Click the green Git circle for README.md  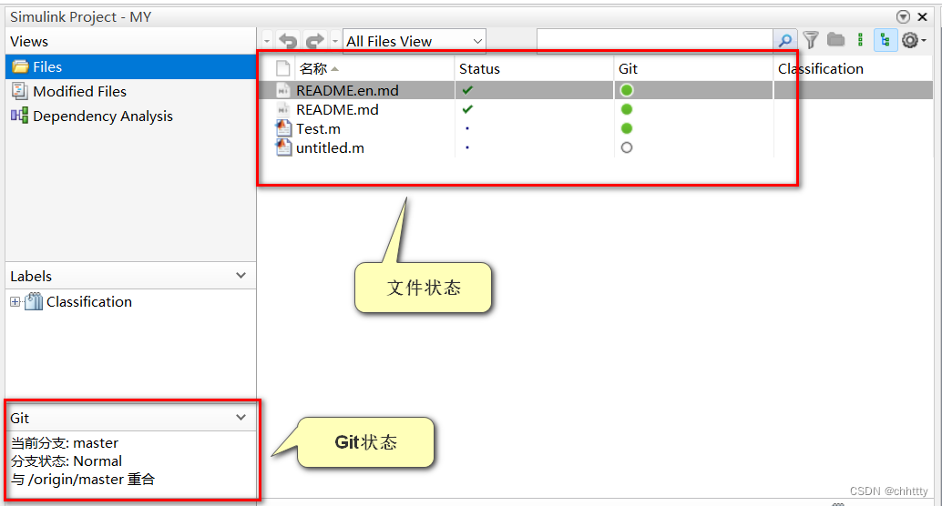pyautogui.click(x=627, y=109)
